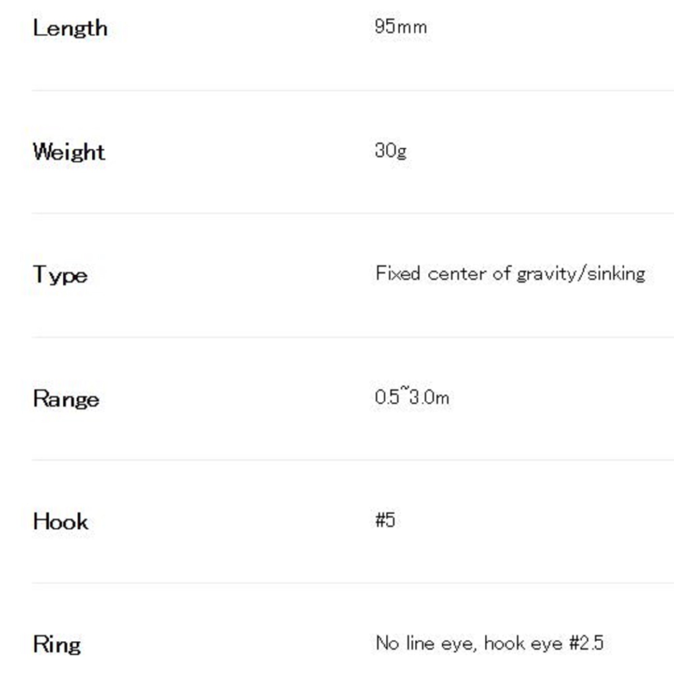Screen dimensions: 674x676
Task: Select the #5 hook size value
Action: [385, 520]
